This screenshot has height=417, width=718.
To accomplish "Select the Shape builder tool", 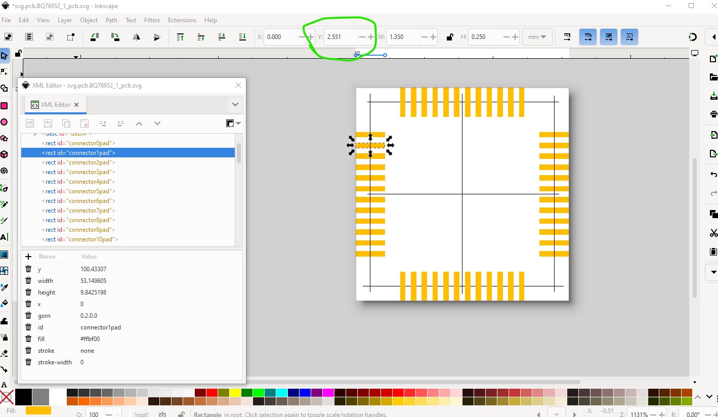I will click(4, 88).
